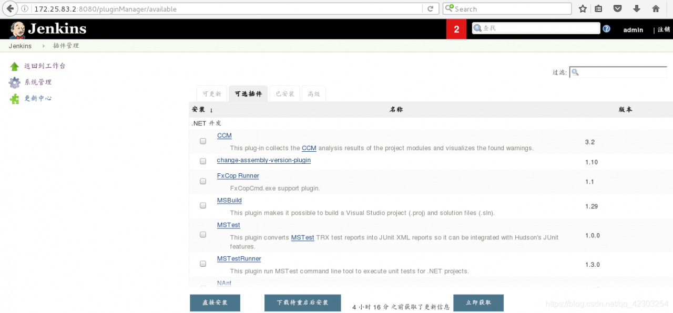Switch to the 可更新 tab
This screenshot has height=313, width=673.
coord(212,94)
